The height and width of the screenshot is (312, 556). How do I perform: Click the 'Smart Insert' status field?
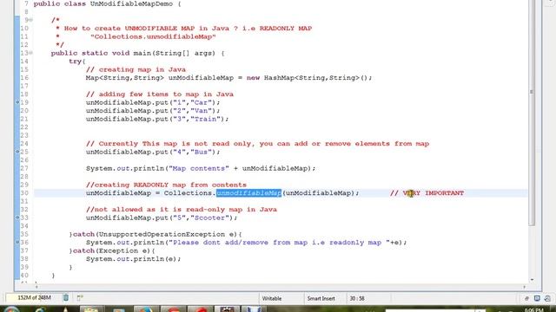pos(321,298)
